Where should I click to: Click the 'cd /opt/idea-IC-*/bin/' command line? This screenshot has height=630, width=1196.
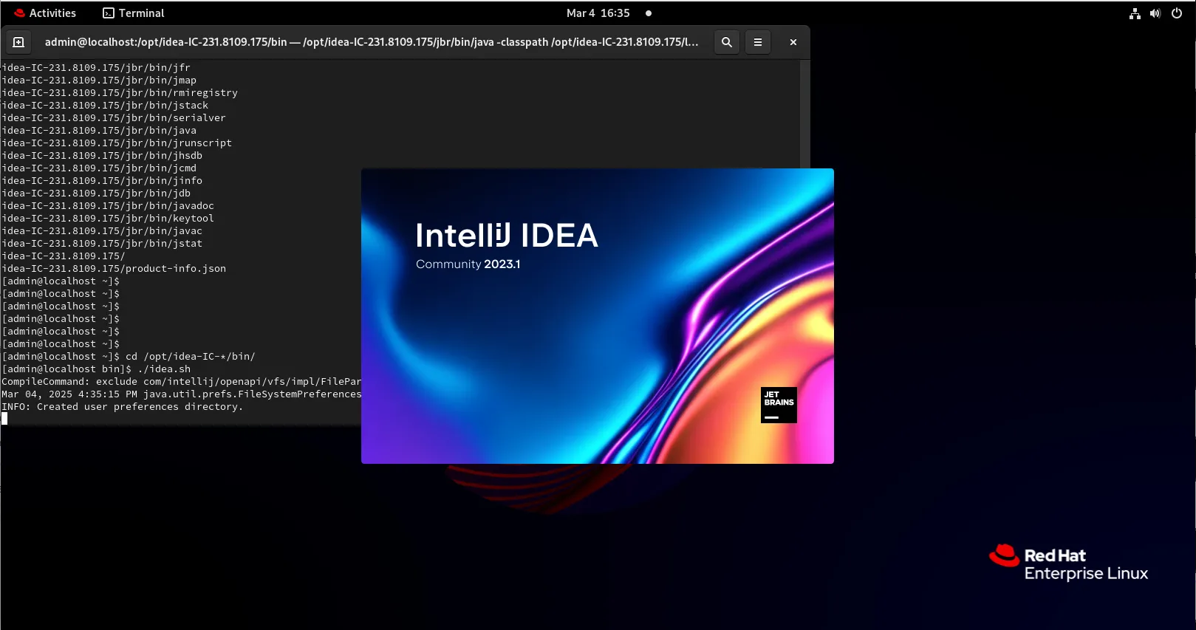(x=129, y=356)
